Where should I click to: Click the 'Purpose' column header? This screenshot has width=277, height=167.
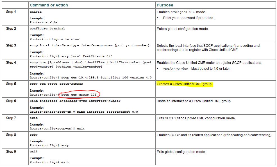click(x=165, y=5)
